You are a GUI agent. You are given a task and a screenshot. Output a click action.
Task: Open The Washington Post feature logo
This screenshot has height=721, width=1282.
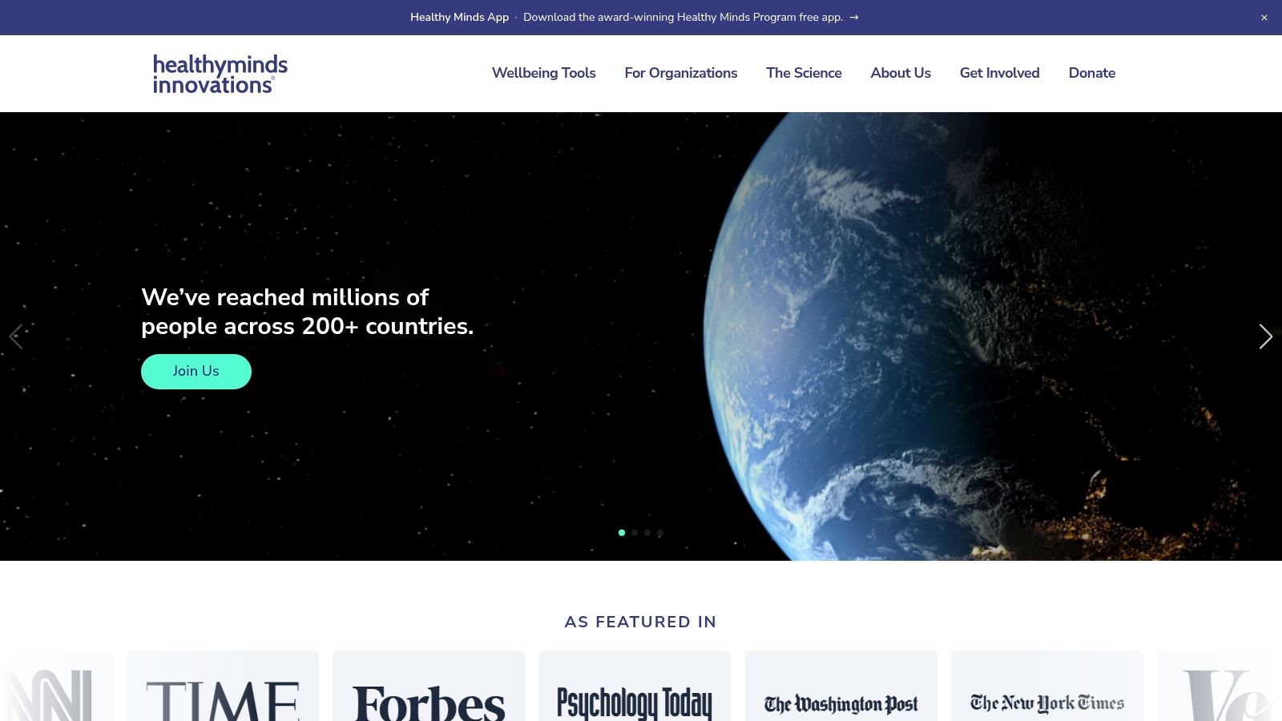tap(841, 687)
